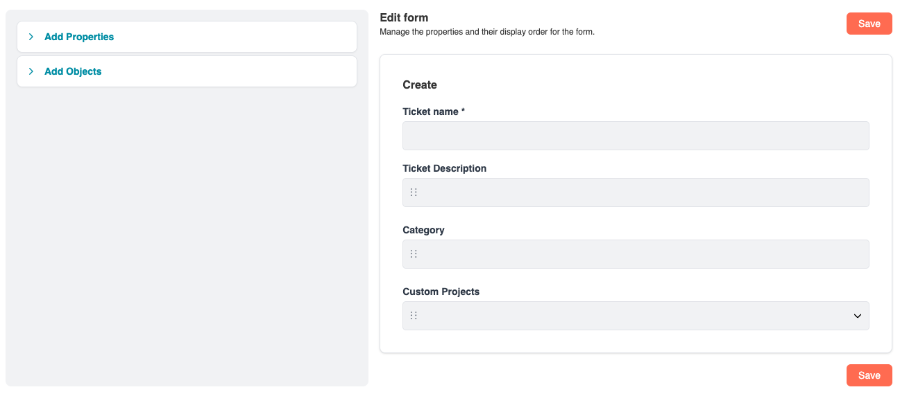Click the Custom Projects label
This screenshot has width=900, height=394.
441,292
